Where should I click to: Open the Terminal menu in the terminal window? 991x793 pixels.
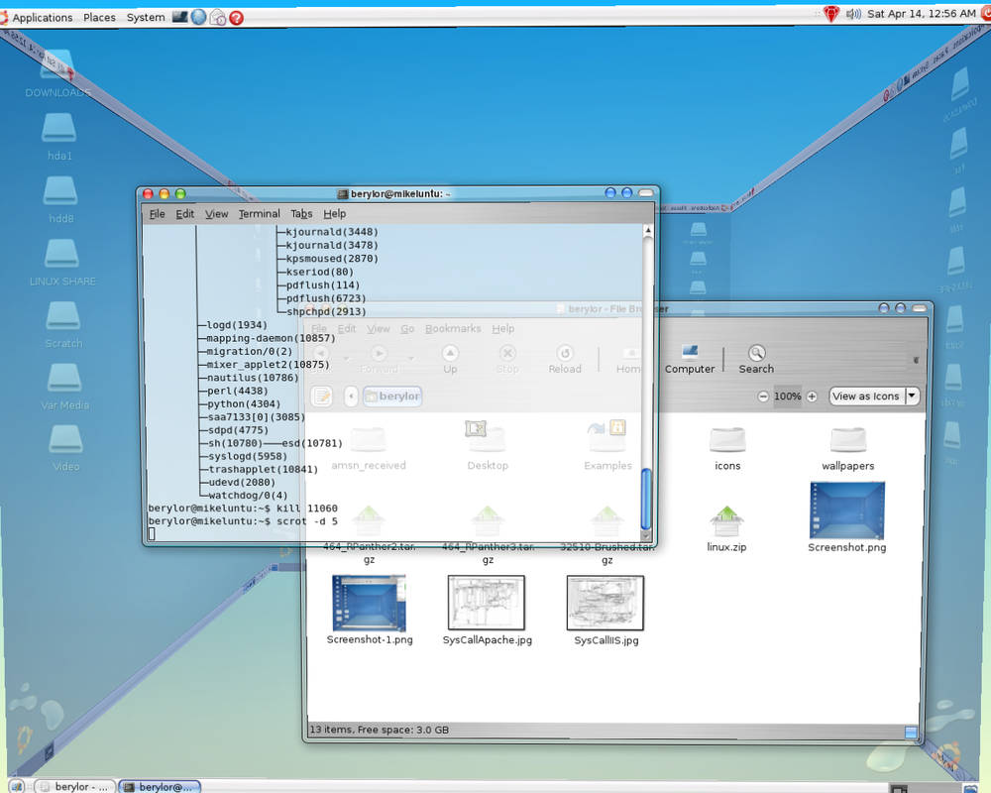click(x=259, y=213)
